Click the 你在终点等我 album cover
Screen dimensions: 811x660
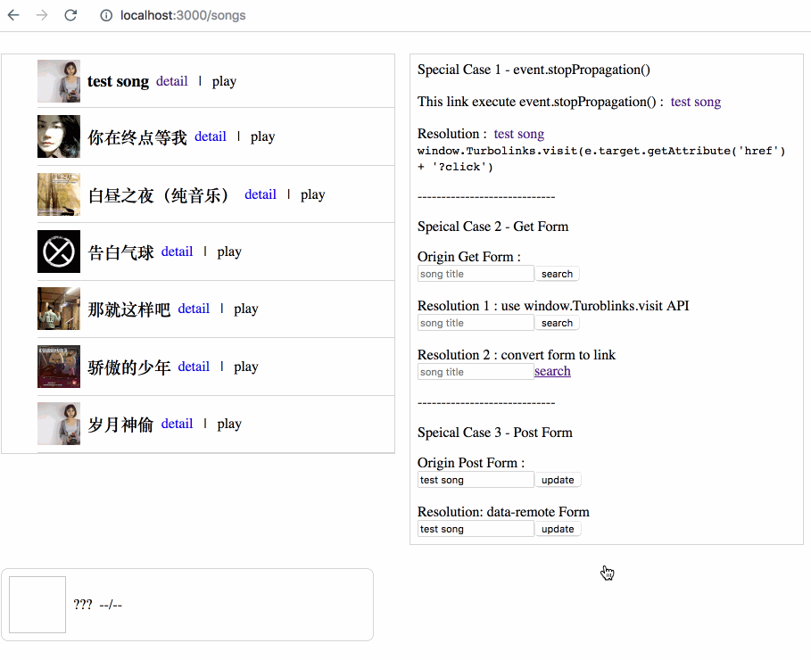pos(59,136)
